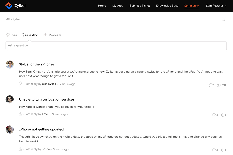The height and width of the screenshot is (155, 233).
Task: Open 'Stylus for the zPhone?' topic
Action: coord(37,64)
